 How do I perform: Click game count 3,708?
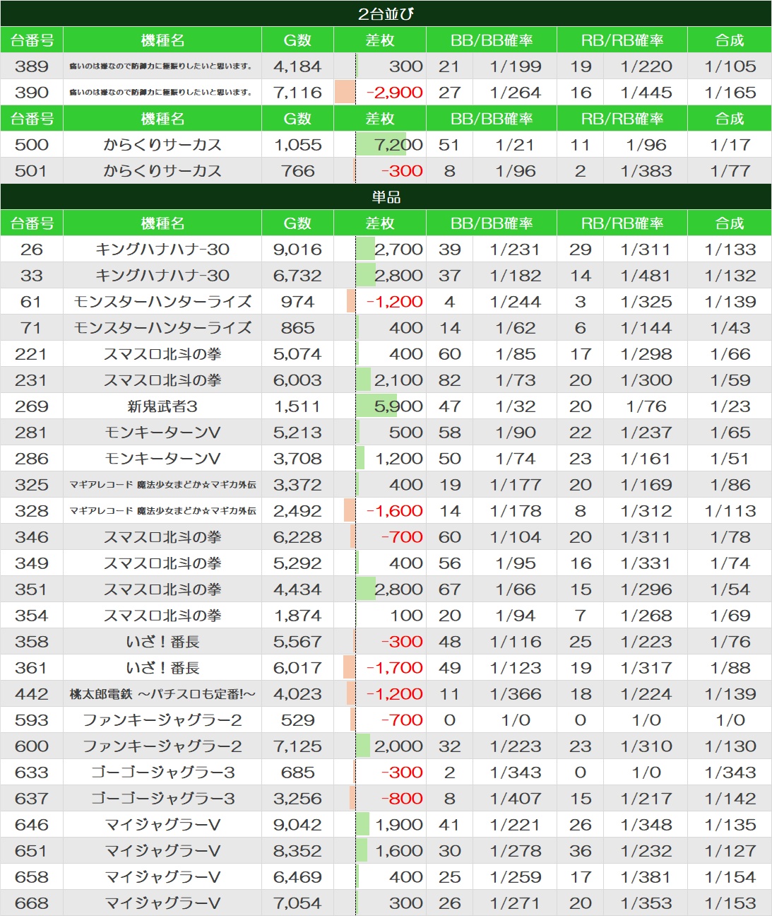coord(297,459)
